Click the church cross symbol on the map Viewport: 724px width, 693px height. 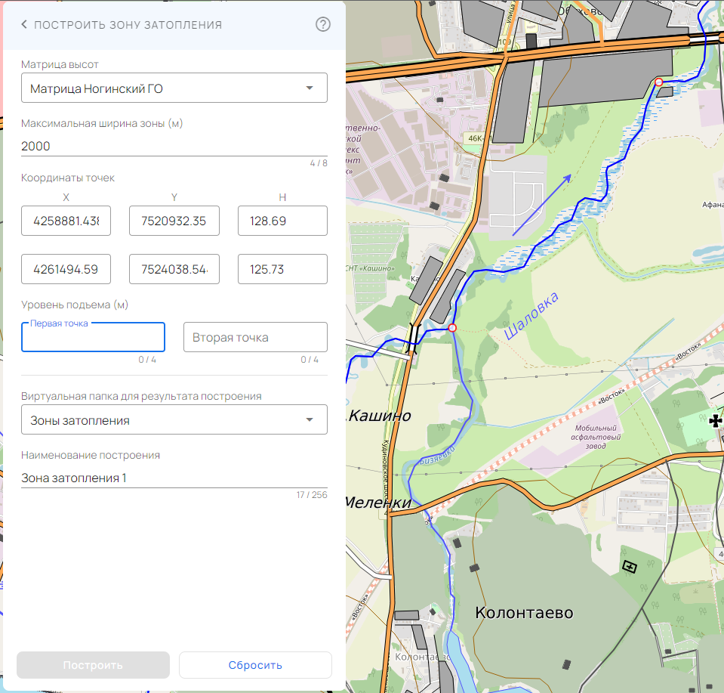pyautogui.click(x=715, y=421)
